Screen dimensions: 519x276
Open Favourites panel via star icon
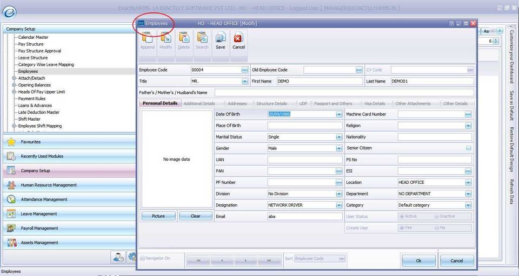pos(11,142)
